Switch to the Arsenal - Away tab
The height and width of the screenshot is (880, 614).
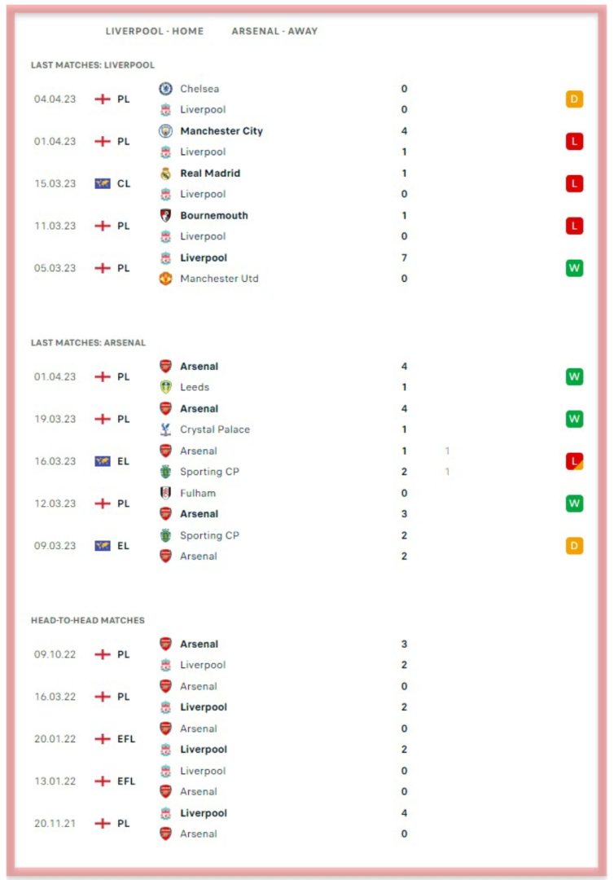click(274, 31)
